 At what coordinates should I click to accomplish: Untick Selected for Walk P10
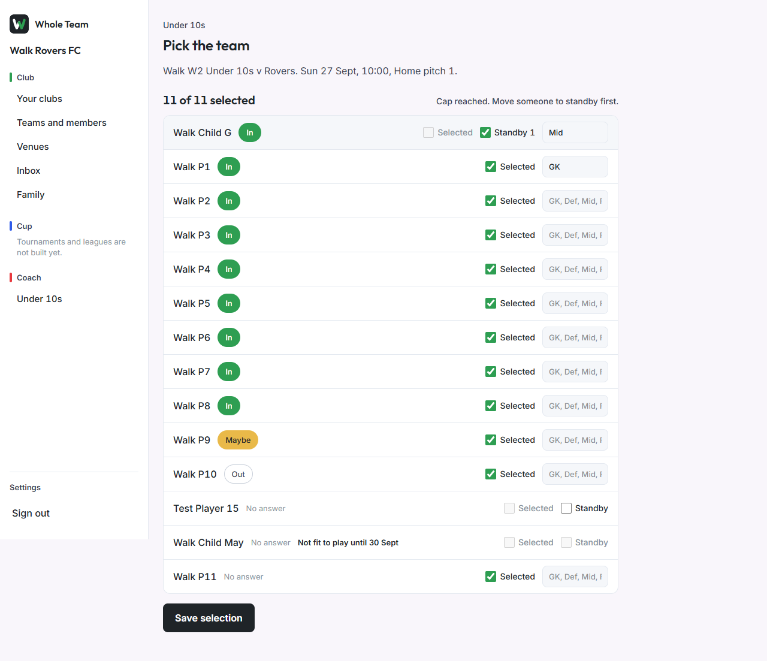pyautogui.click(x=491, y=474)
